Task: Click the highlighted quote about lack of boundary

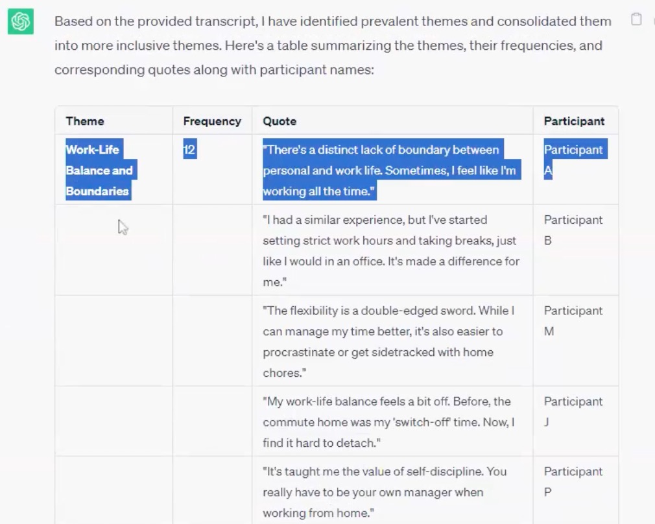Action: (388, 171)
